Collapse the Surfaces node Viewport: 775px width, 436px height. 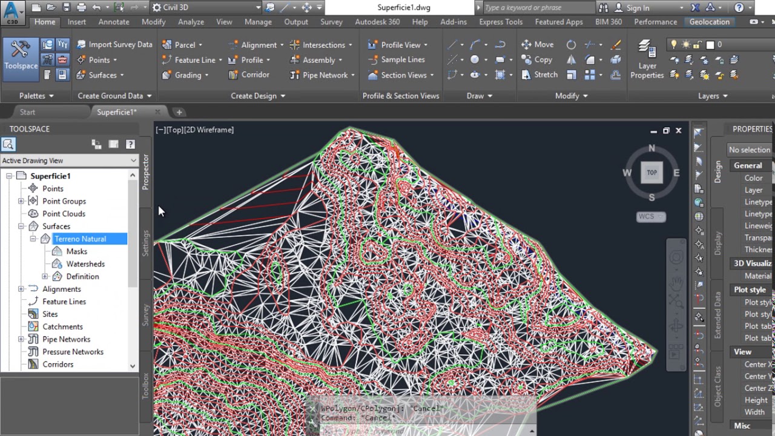coord(21,226)
